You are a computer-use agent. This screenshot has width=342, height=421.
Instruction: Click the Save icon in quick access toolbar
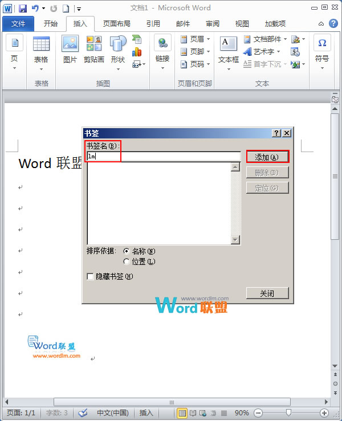(x=23, y=9)
